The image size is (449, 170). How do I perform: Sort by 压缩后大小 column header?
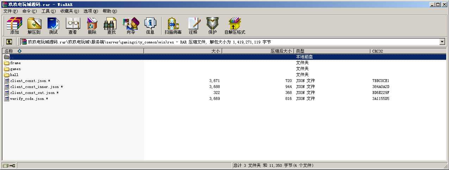point(258,51)
